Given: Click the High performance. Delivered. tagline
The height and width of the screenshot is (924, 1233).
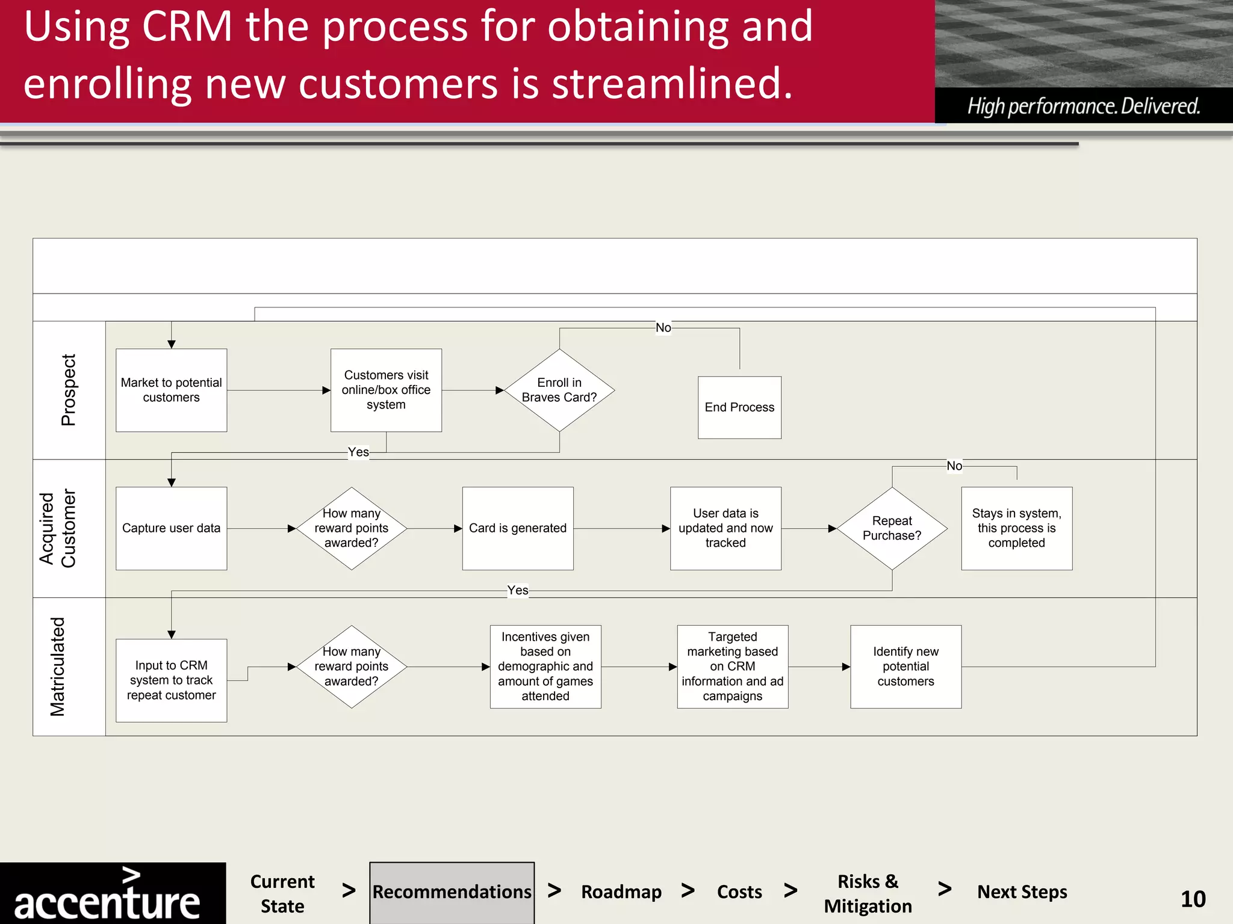Looking at the screenshot, I should [1084, 106].
